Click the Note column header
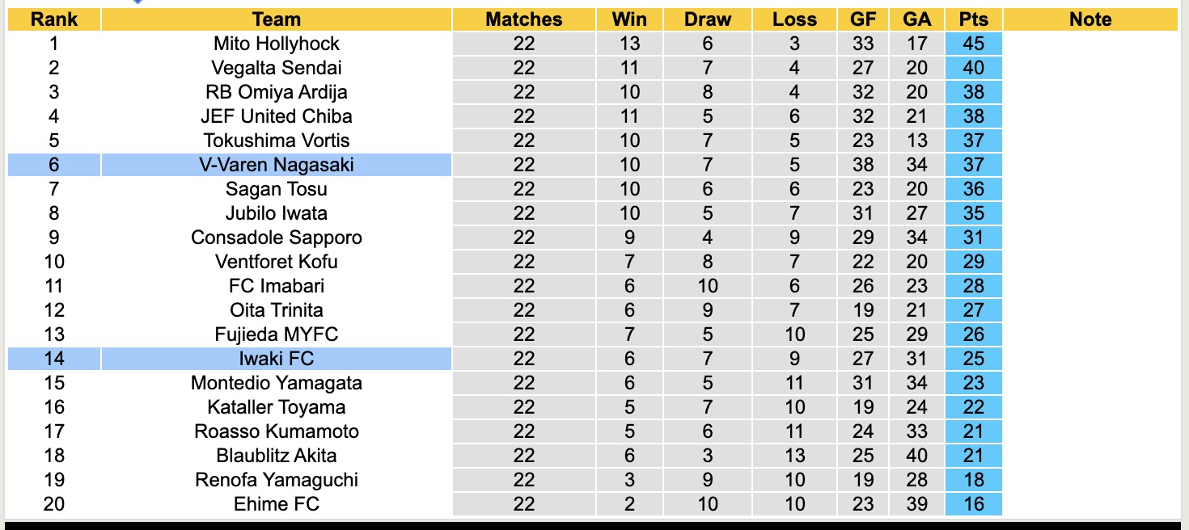The height and width of the screenshot is (530, 1189). coord(1090,19)
